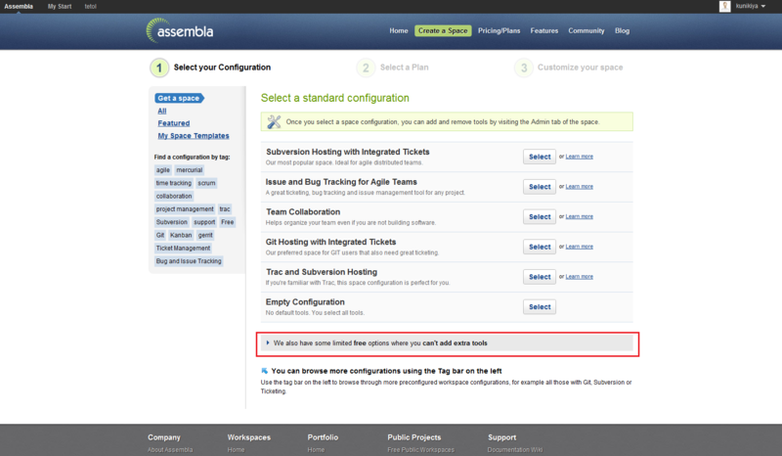Select Trac and Subversion Hosting
782x456 pixels.
[540, 277]
